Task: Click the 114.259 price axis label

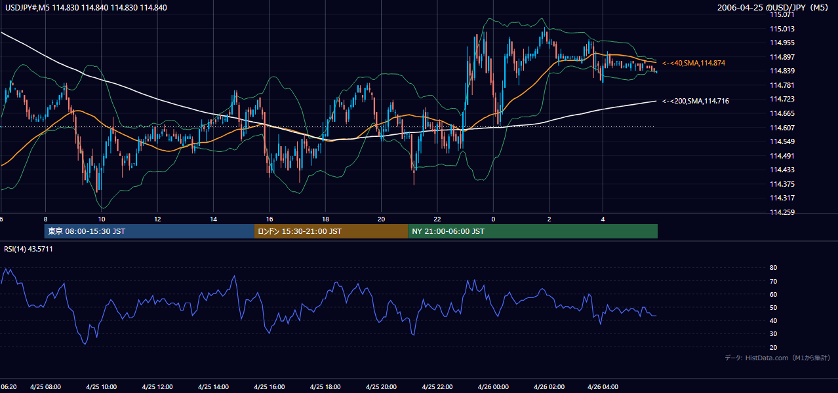Action: click(x=782, y=212)
